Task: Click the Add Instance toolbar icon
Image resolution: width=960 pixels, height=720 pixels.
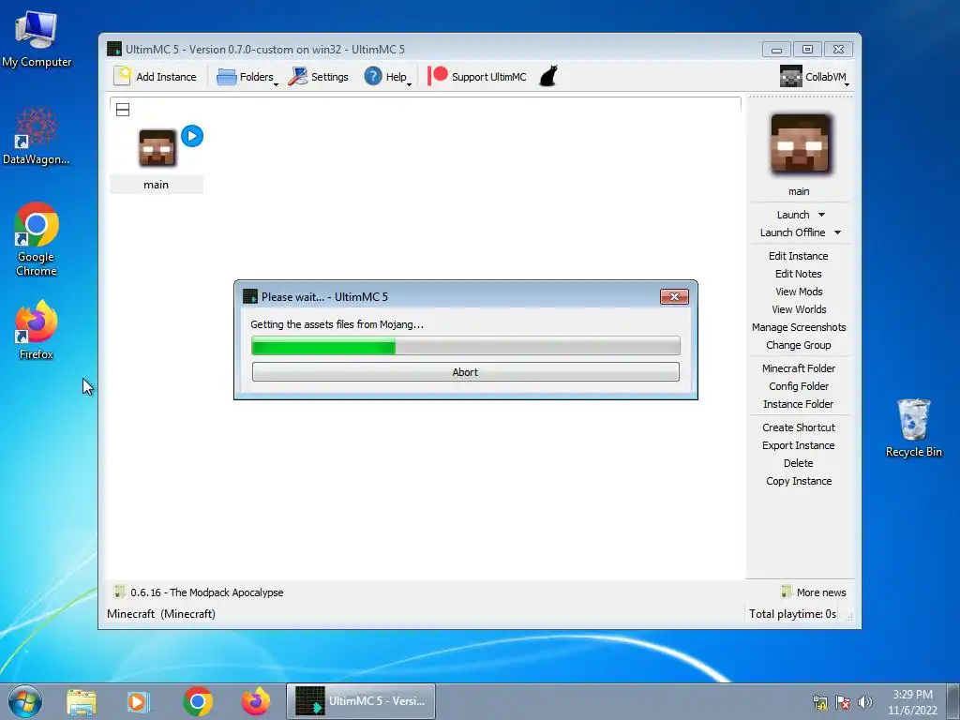Action: 123,77
